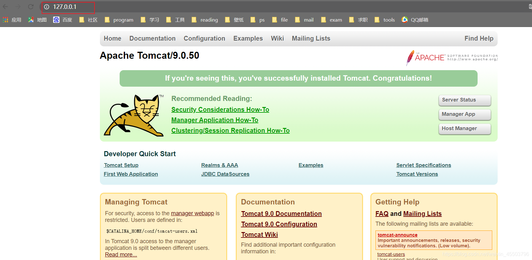This screenshot has height=260, width=532.
Task: Open the 百度 Baidu bookmark
Action: [63, 20]
